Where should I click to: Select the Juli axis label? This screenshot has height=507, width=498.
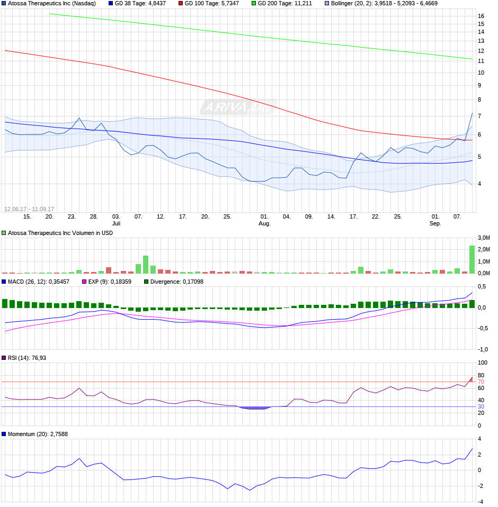[117, 223]
